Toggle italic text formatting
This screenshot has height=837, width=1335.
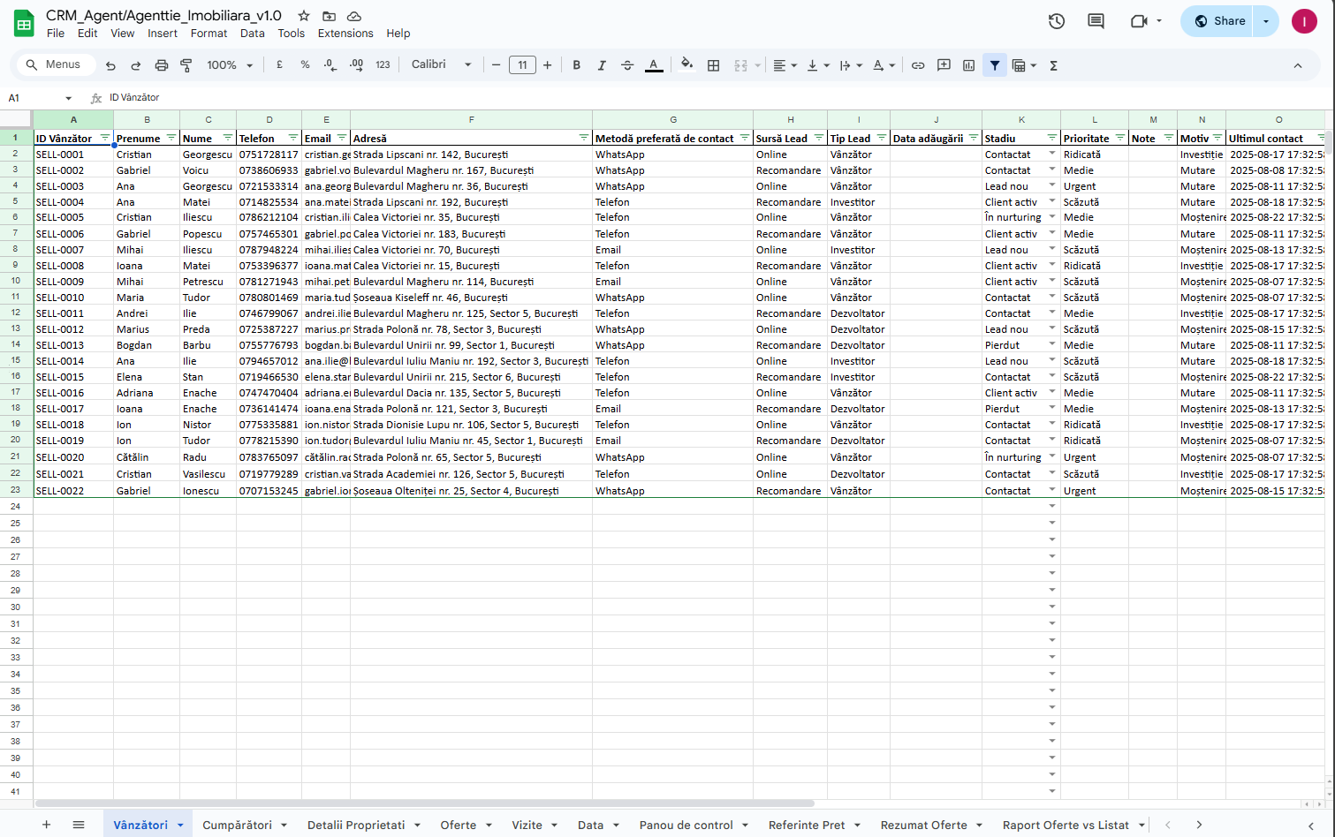(x=602, y=65)
